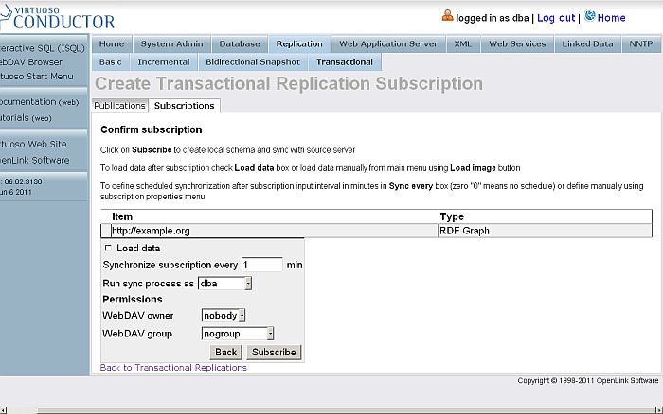This screenshot has width=663, height=414.
Task: Open the OpenLink Software sidebar link
Action: click(34, 160)
